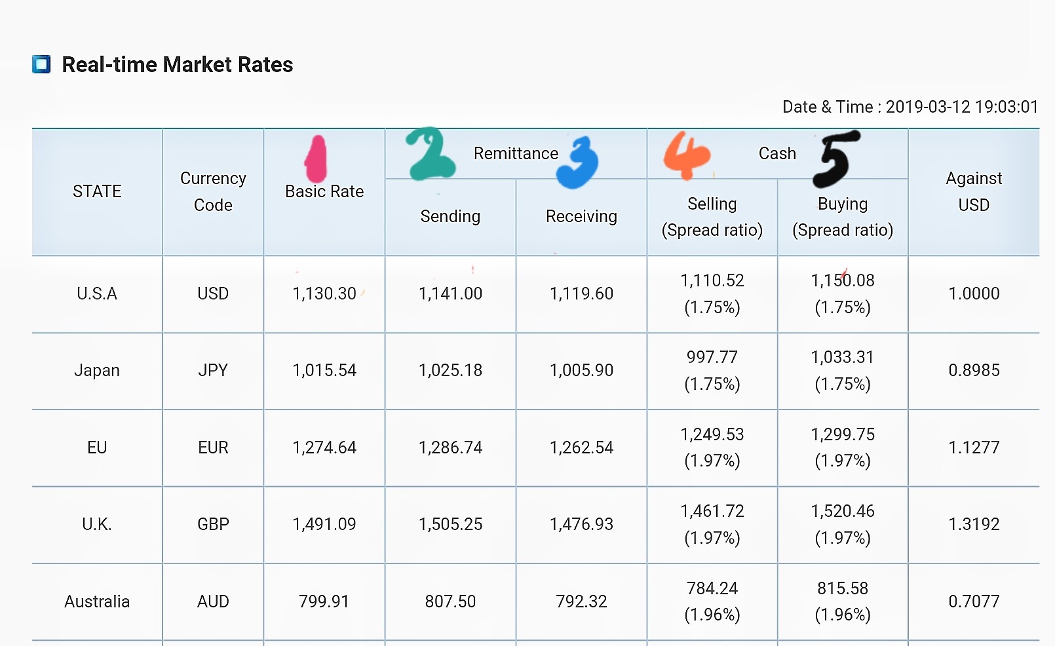Click the pink handwritten number 1

click(x=316, y=159)
